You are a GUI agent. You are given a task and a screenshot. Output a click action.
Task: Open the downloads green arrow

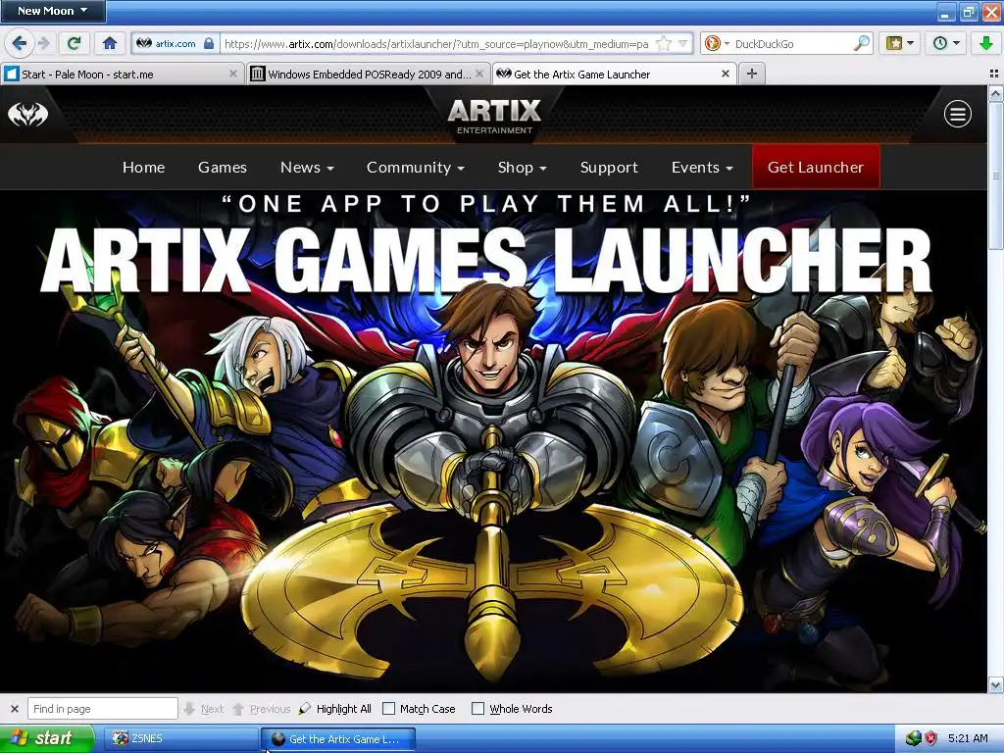click(985, 43)
